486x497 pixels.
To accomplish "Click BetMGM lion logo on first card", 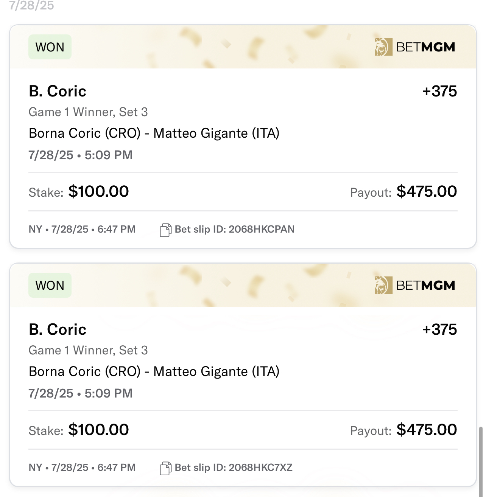I will [x=383, y=47].
